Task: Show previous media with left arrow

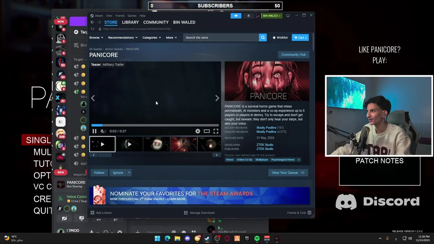Action: point(93,98)
